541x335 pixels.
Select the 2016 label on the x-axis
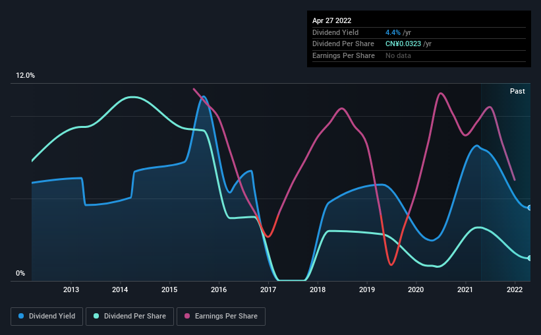click(219, 289)
